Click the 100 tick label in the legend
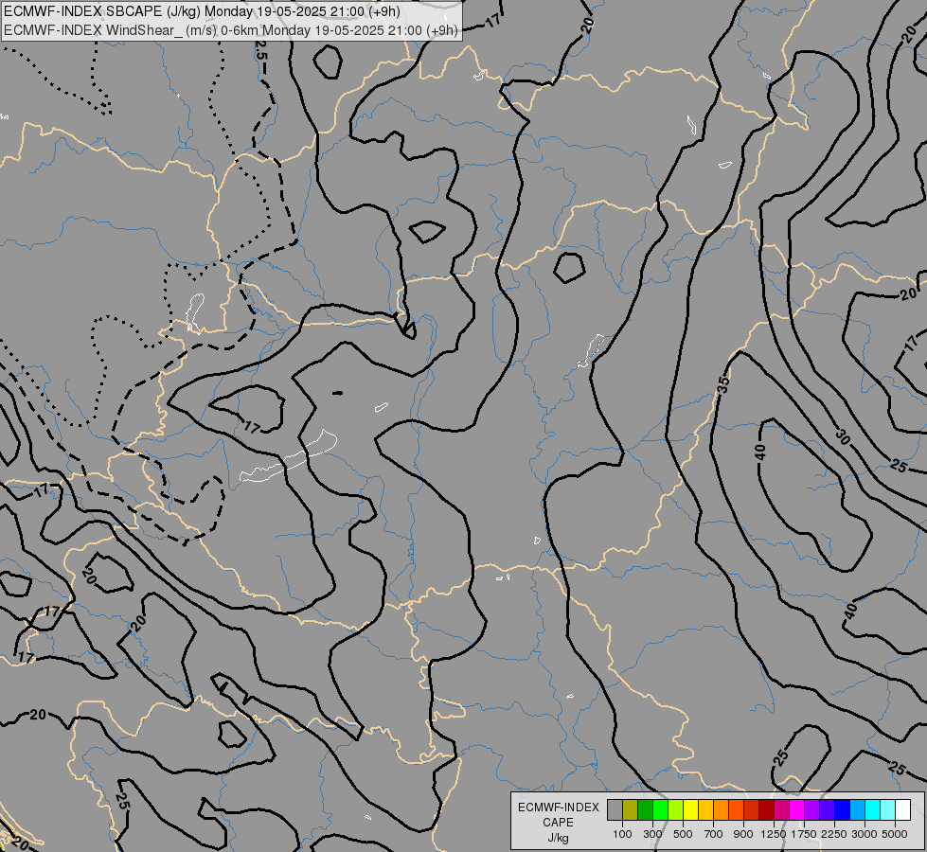 point(622,834)
